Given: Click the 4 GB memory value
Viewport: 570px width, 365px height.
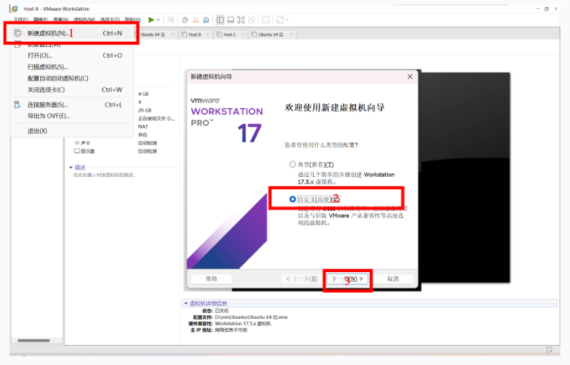Looking at the screenshot, I should coord(143,94).
